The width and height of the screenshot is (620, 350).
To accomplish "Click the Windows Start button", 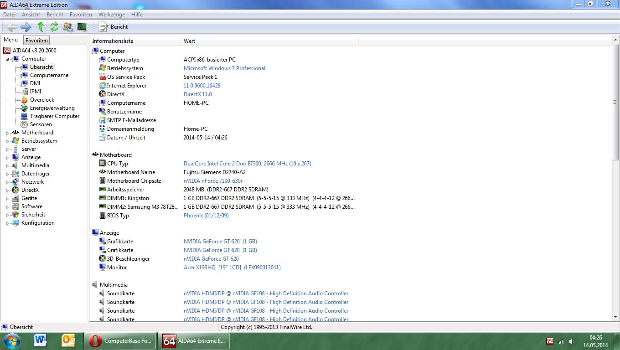I will [x=12, y=340].
